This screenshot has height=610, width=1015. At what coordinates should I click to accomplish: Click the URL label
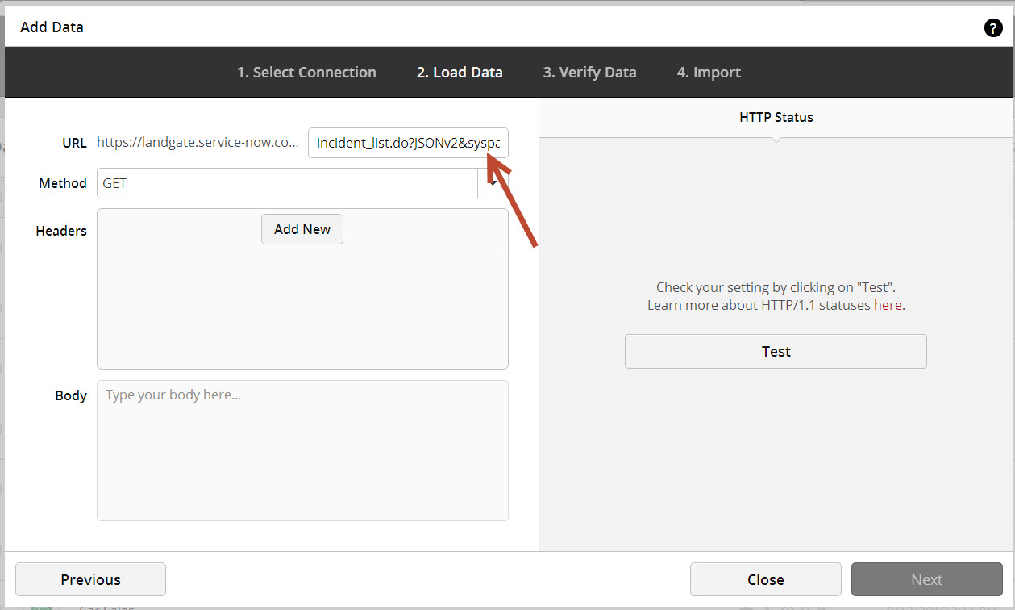[x=74, y=143]
